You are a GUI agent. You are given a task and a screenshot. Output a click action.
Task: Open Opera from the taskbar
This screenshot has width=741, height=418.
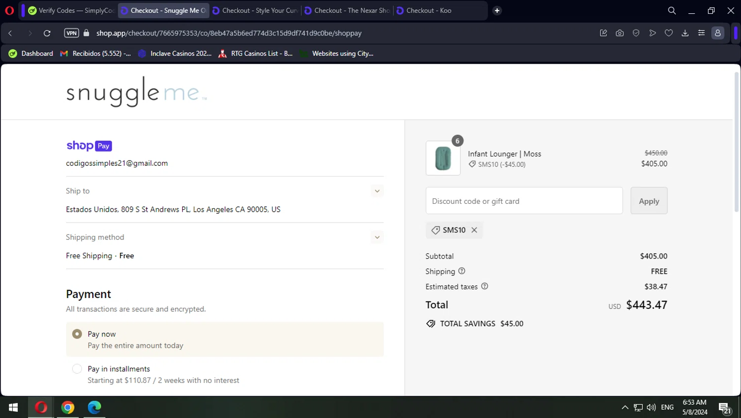[x=41, y=407]
